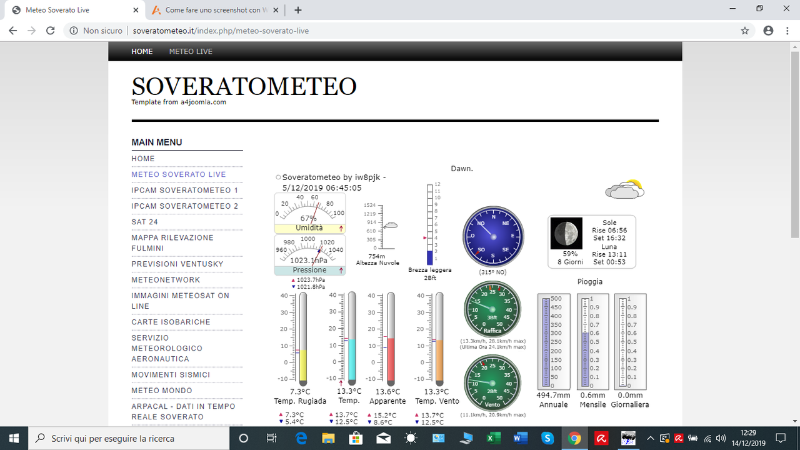This screenshot has width=800, height=450.
Task: Click the Chrome icon in the taskbar
Action: click(x=575, y=437)
